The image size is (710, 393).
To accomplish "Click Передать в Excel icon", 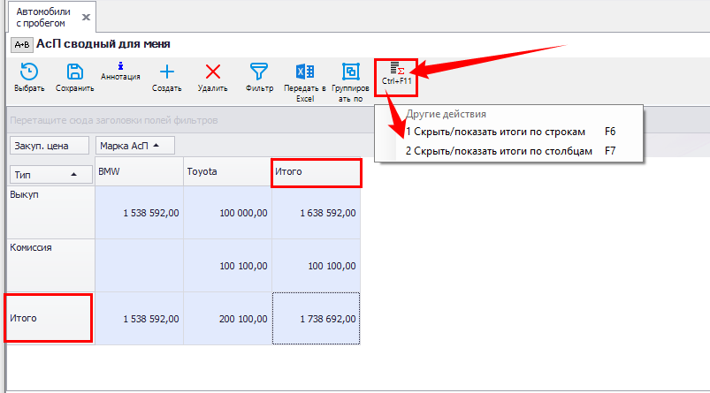I will pyautogui.click(x=305, y=72).
